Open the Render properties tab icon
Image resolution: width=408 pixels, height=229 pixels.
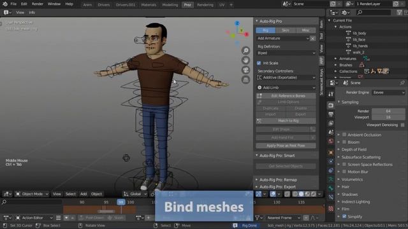click(x=331, y=106)
